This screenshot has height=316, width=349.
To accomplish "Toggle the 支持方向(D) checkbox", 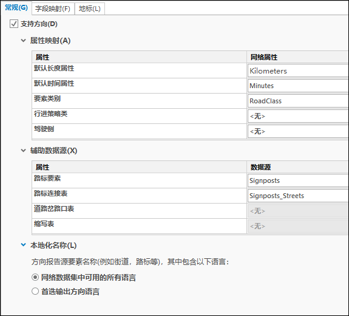I will click(x=14, y=24).
